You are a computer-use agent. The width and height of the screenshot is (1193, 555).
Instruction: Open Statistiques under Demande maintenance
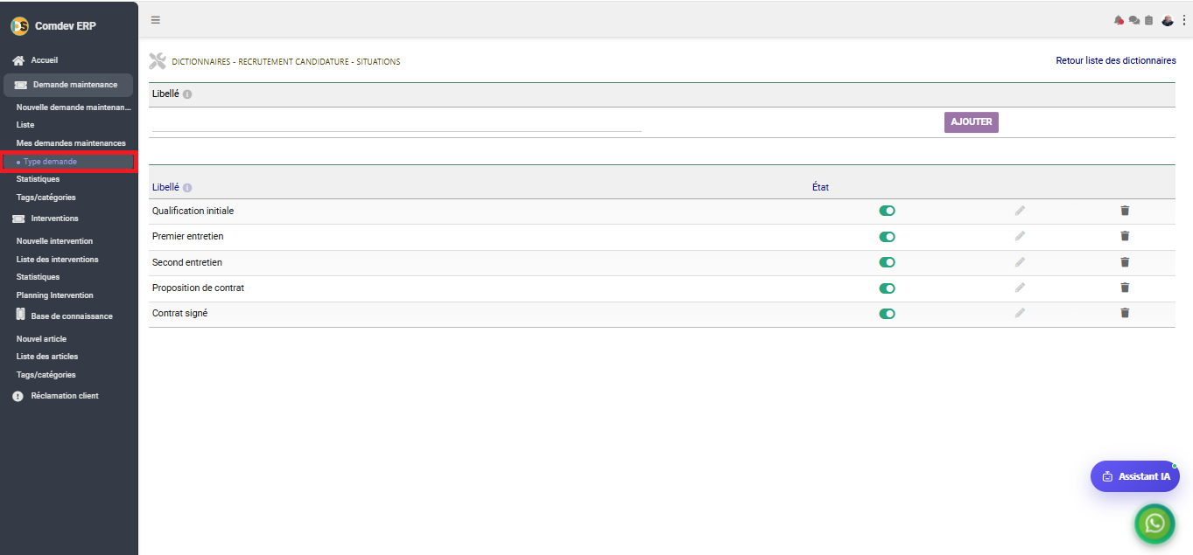[38, 179]
